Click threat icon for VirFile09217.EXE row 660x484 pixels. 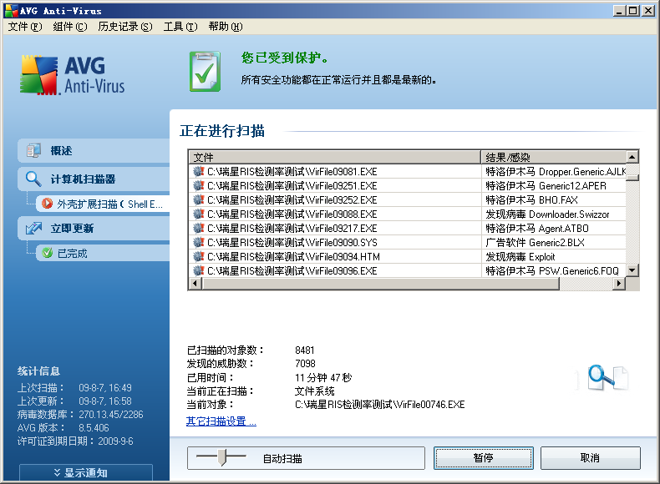[x=199, y=229]
